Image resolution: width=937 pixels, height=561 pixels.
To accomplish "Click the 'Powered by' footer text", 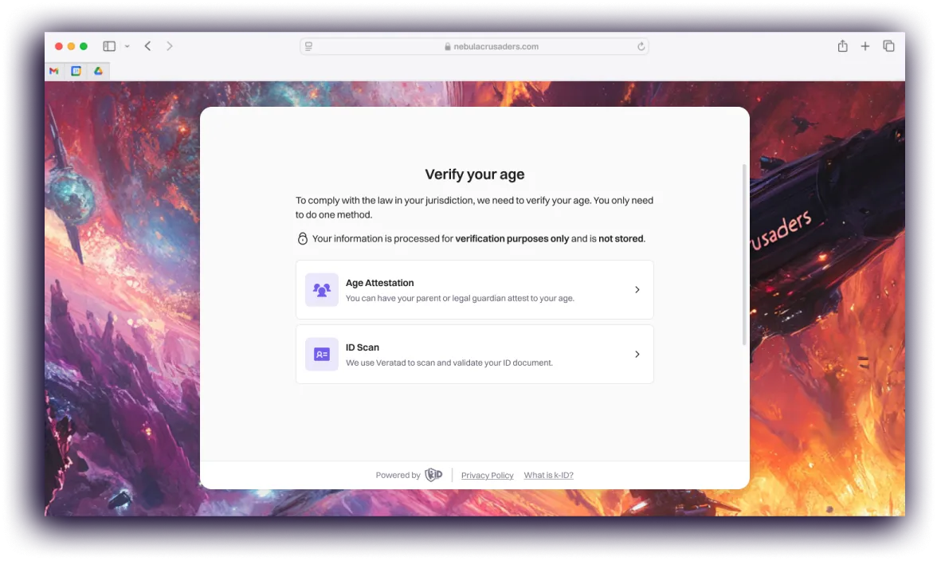I will point(398,476).
